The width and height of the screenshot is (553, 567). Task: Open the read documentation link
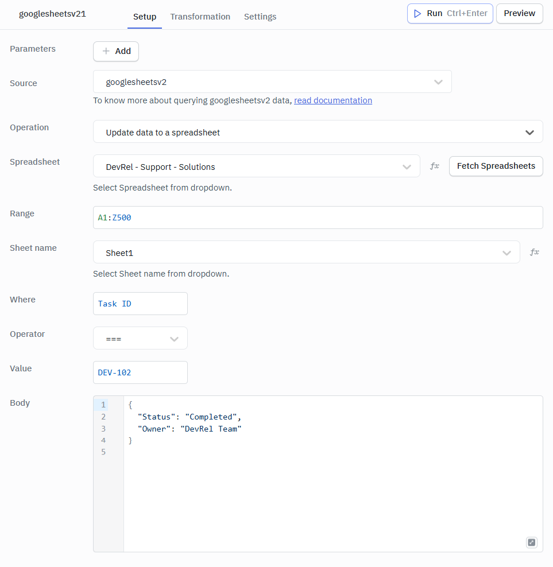(x=333, y=100)
